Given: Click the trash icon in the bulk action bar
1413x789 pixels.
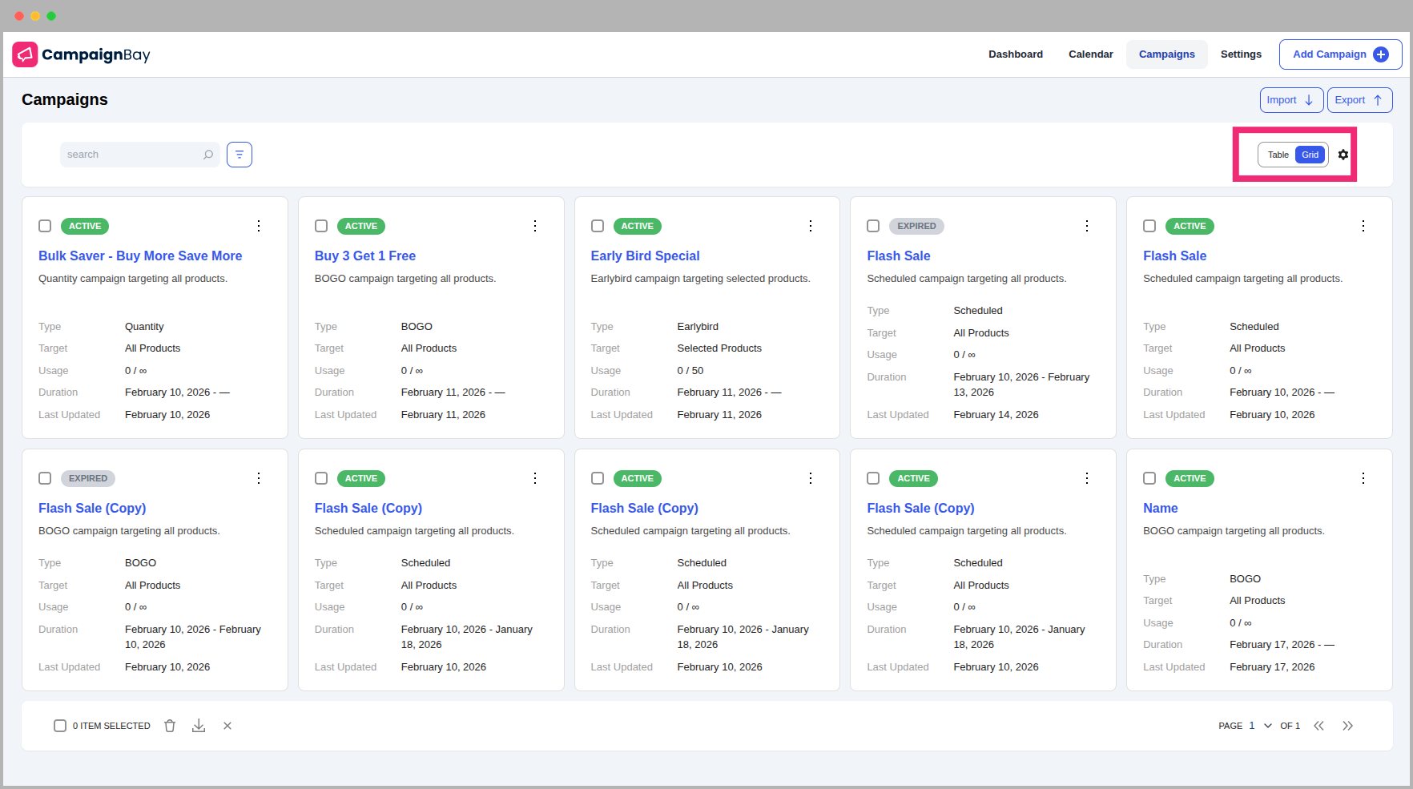Looking at the screenshot, I should click(170, 725).
